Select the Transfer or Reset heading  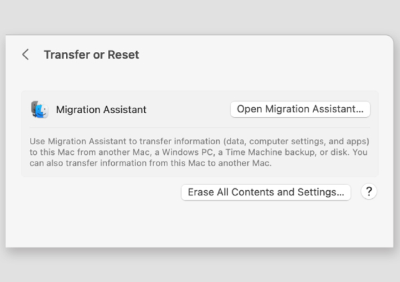pyautogui.click(x=91, y=55)
